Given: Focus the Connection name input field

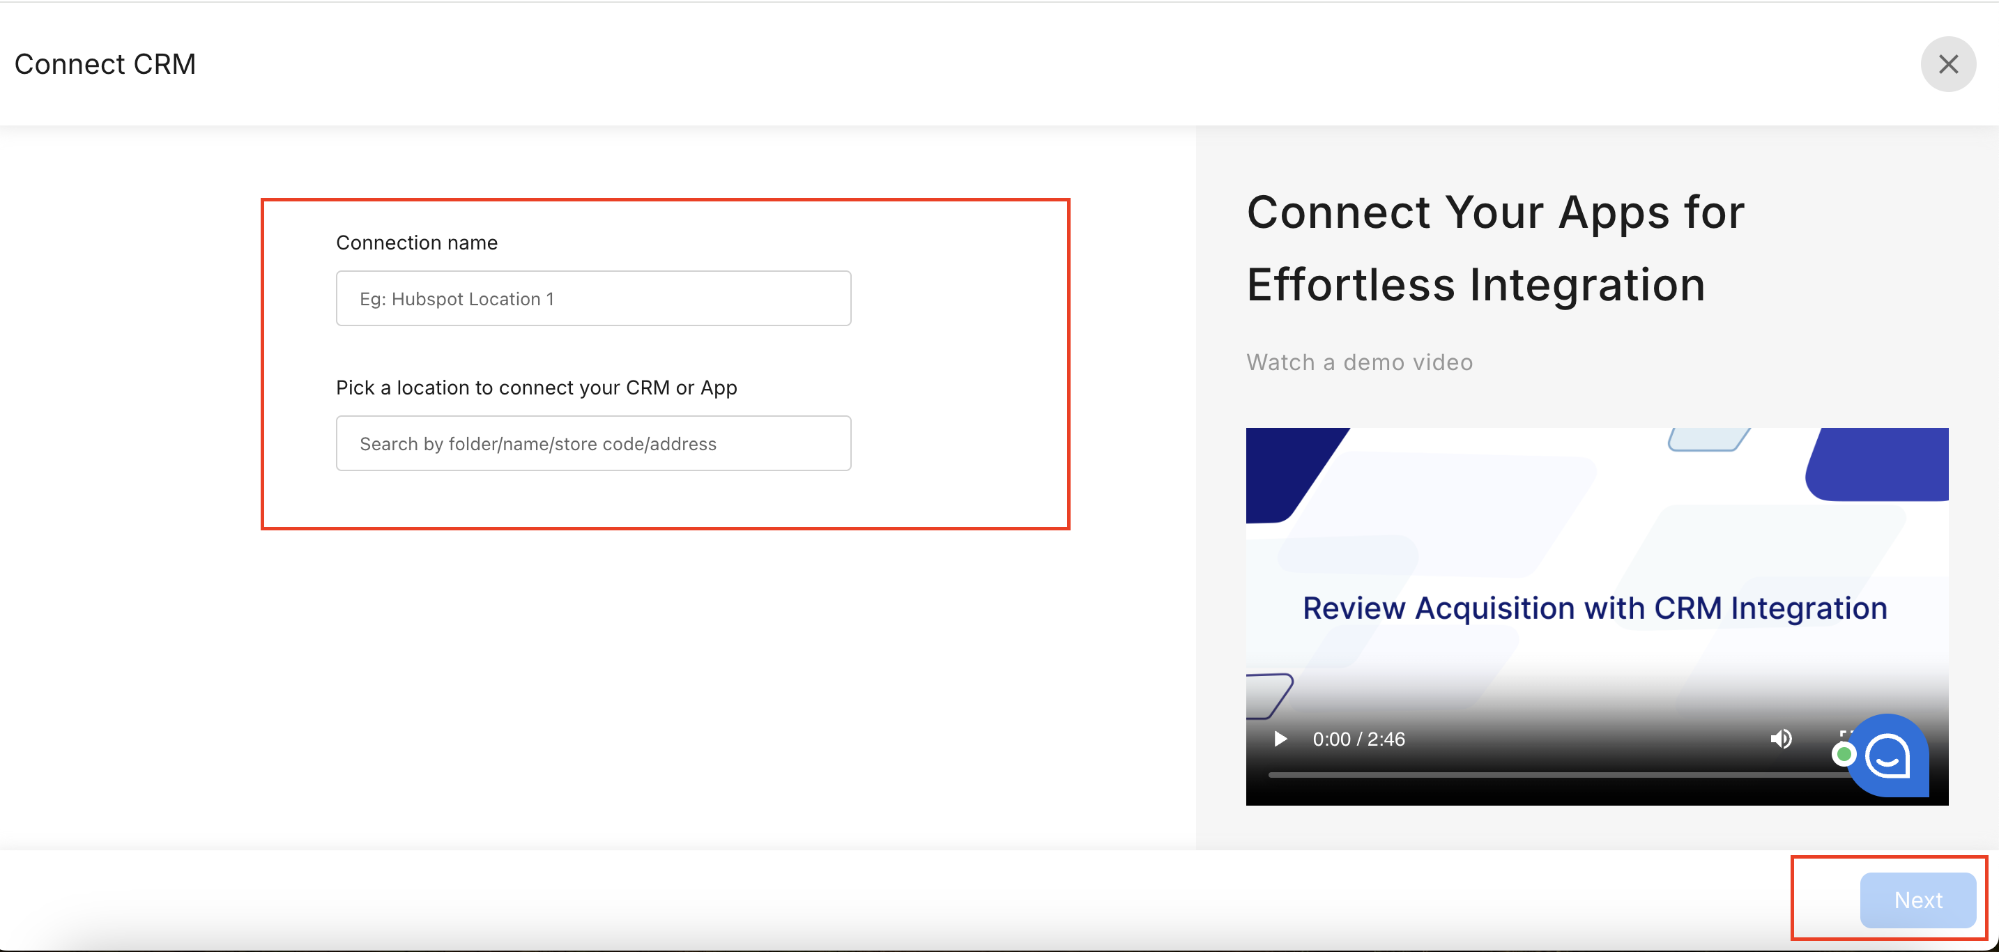Looking at the screenshot, I should tap(593, 299).
